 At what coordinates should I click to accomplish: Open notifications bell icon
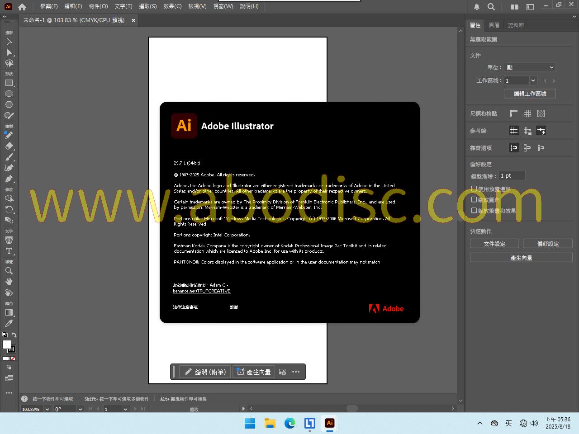tap(477, 7)
